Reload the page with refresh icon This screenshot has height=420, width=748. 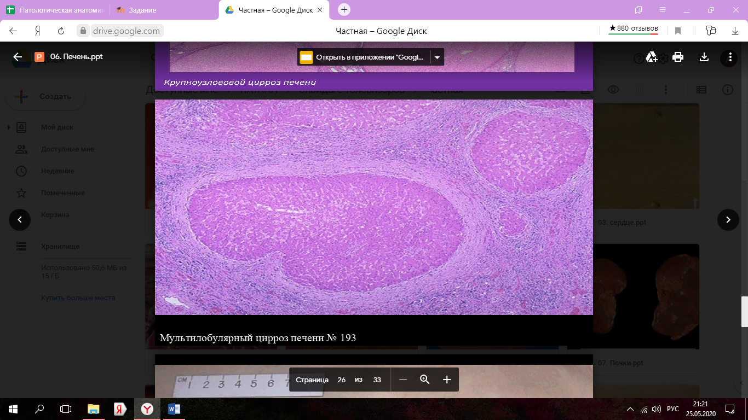(61, 31)
